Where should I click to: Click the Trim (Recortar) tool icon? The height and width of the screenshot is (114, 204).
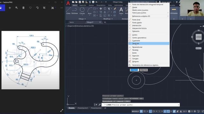[109, 9]
